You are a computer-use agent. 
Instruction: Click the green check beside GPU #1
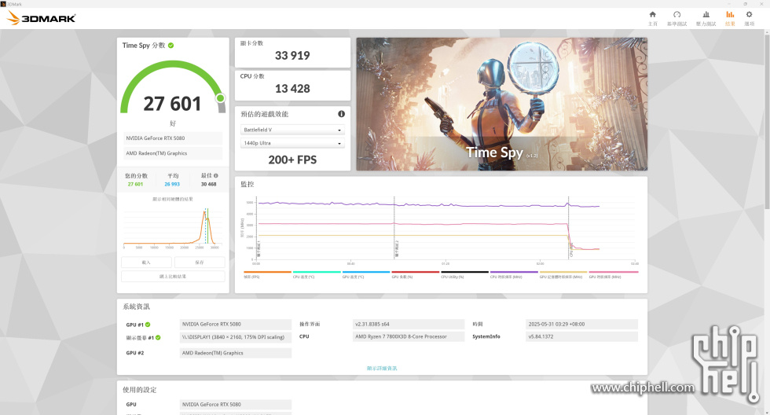pyautogui.click(x=148, y=325)
